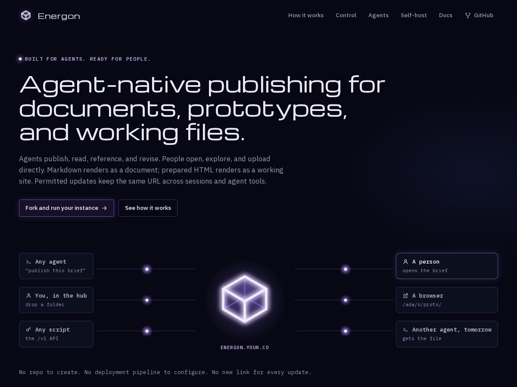This screenshot has width=517, height=387.
Task: Click the diamond node on the Another agent line
Action: coord(346,331)
